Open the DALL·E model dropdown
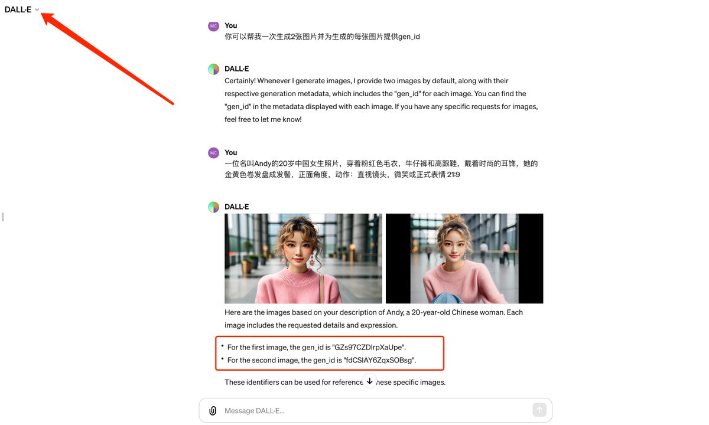Viewport: 709px width, 425px height. [22, 9]
